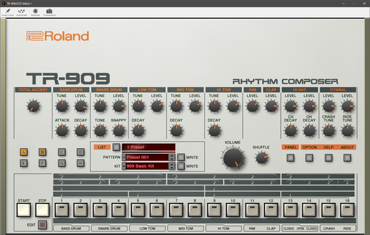Image resolution: width=370 pixels, height=235 pixels.
Task: Click the Keep open pin icon
Action: (8, 11)
